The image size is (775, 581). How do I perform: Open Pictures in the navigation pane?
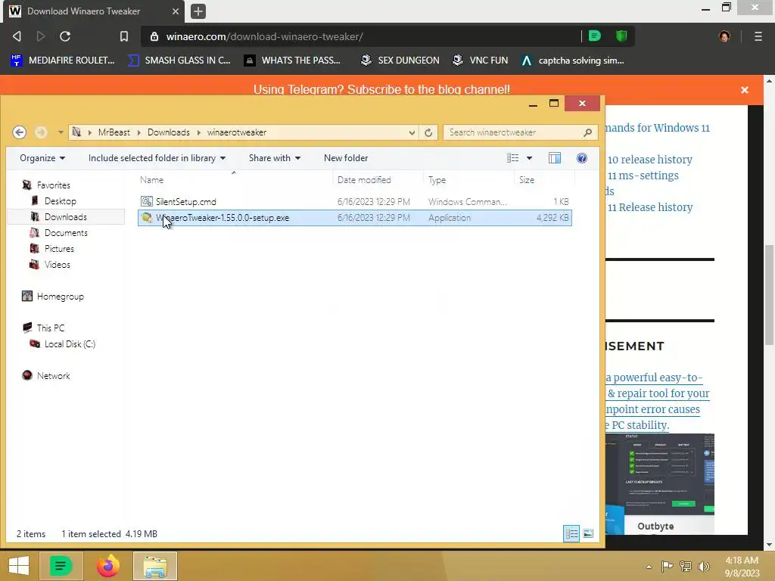coord(59,248)
